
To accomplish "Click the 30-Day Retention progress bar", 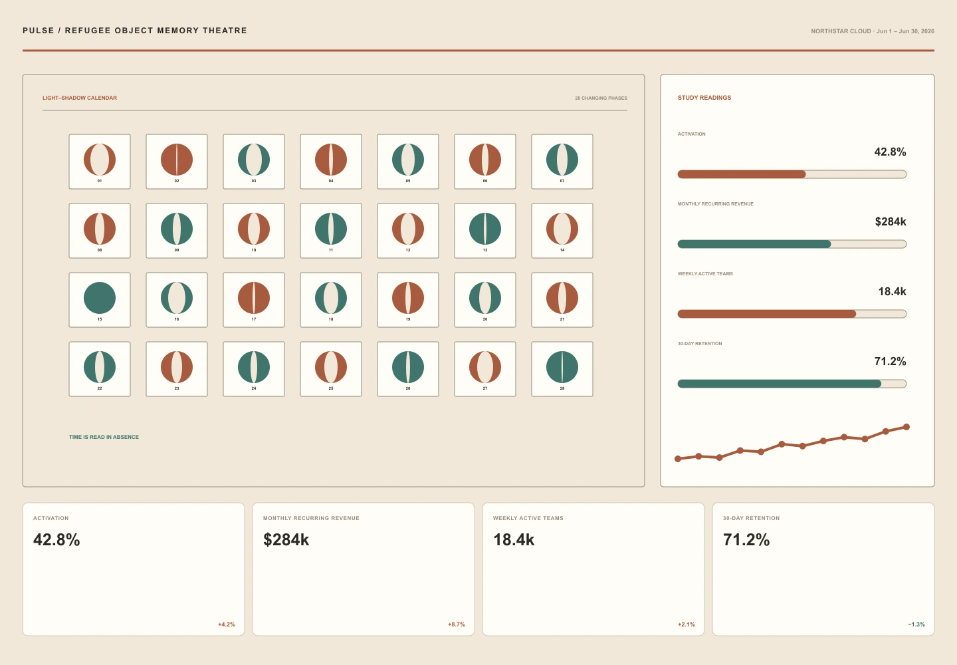I will tap(792, 384).
